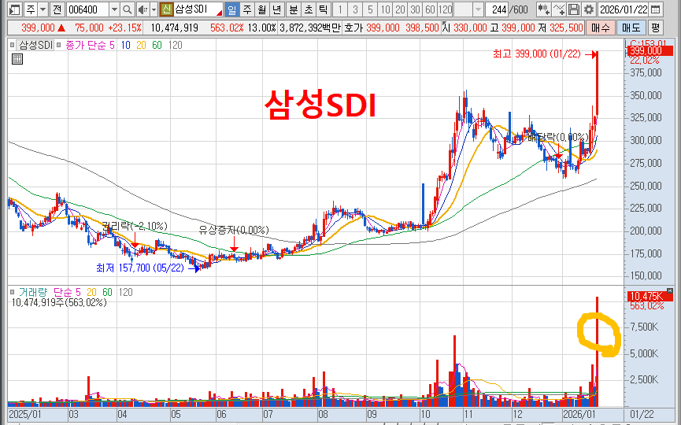Click the 호가 quote label
The height and width of the screenshot is (425, 681).
click(x=353, y=28)
